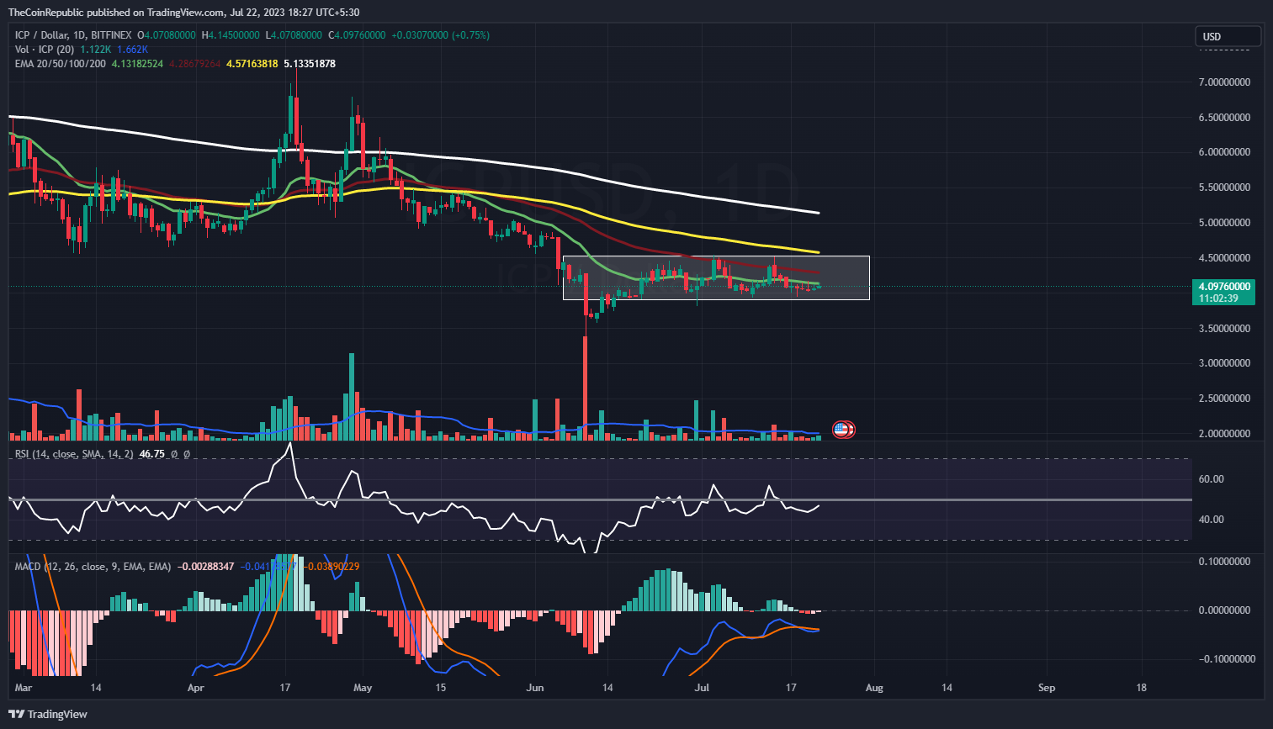The height and width of the screenshot is (729, 1273).
Task: Click the US flag economic event marker
Action: tap(843, 430)
